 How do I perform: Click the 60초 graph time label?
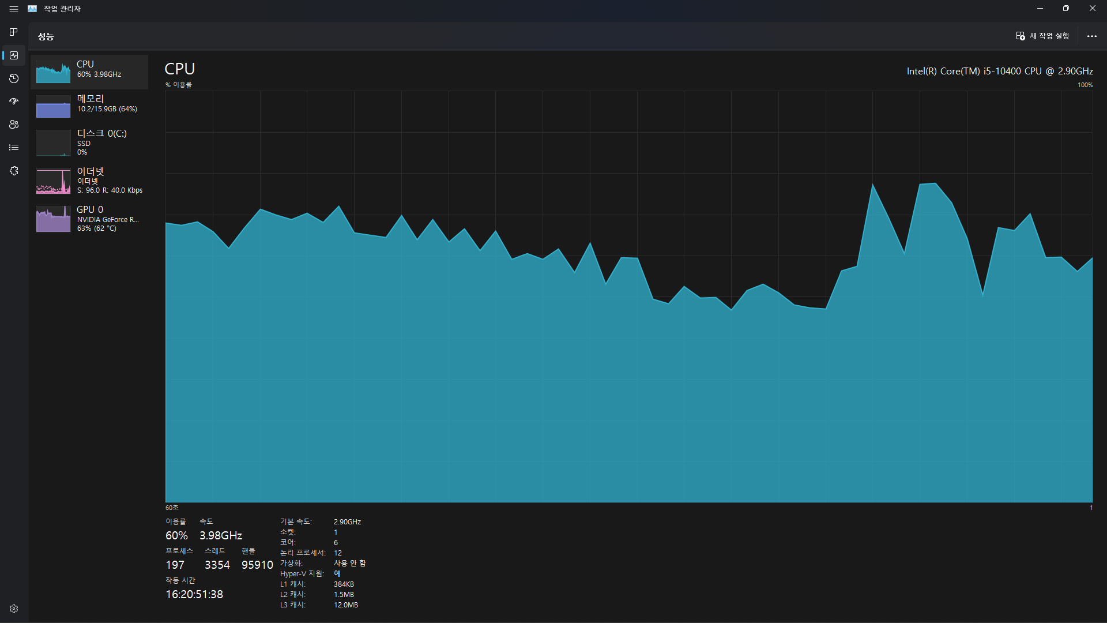[172, 508]
